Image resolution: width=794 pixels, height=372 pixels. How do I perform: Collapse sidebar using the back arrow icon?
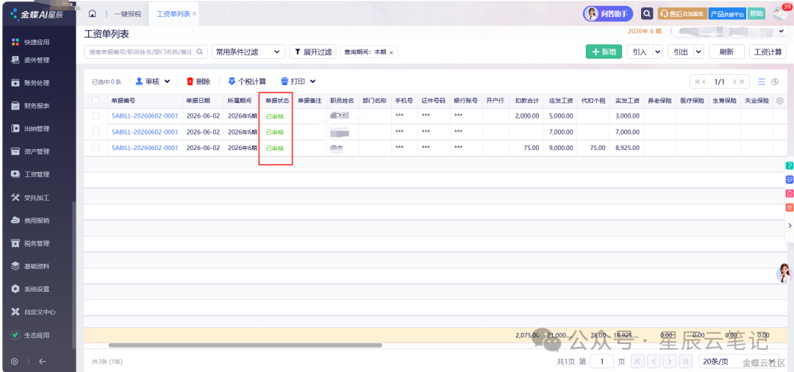(x=43, y=362)
